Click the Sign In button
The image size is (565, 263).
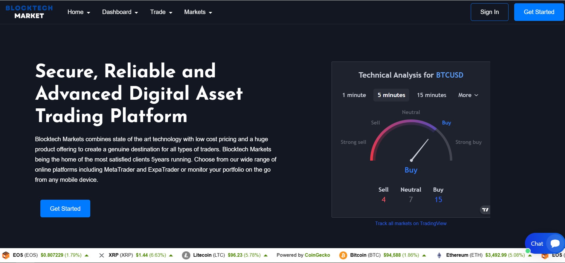click(x=489, y=12)
